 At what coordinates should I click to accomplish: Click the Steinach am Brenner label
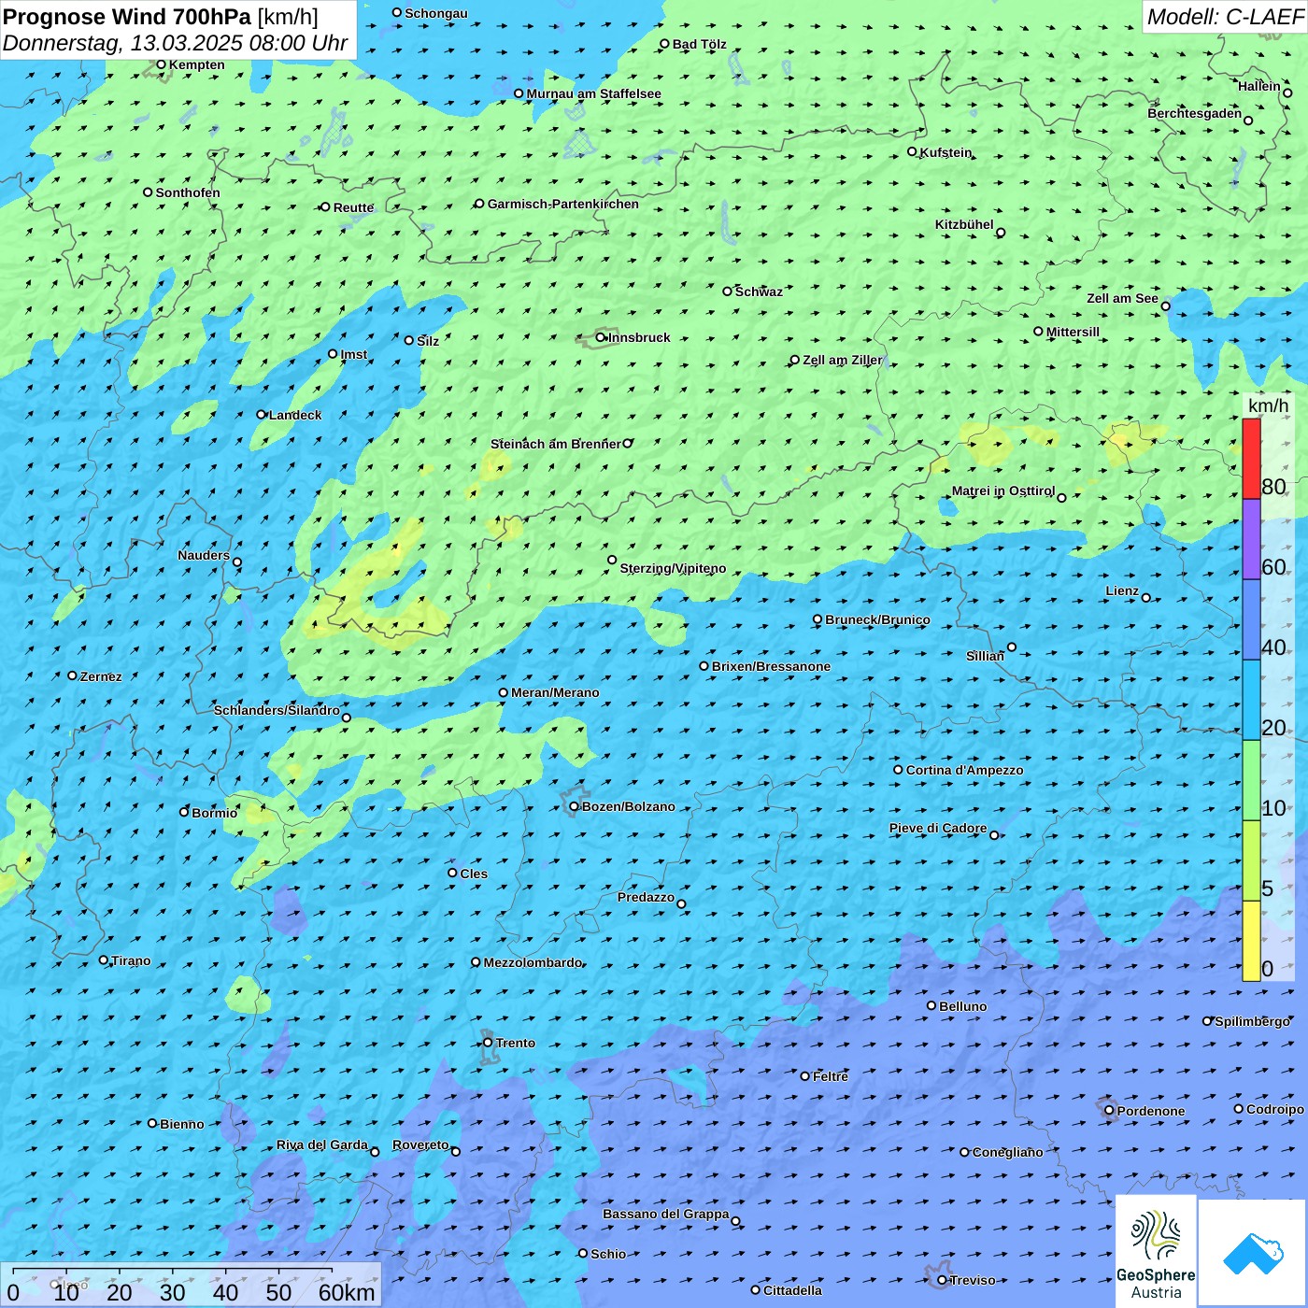(x=555, y=444)
